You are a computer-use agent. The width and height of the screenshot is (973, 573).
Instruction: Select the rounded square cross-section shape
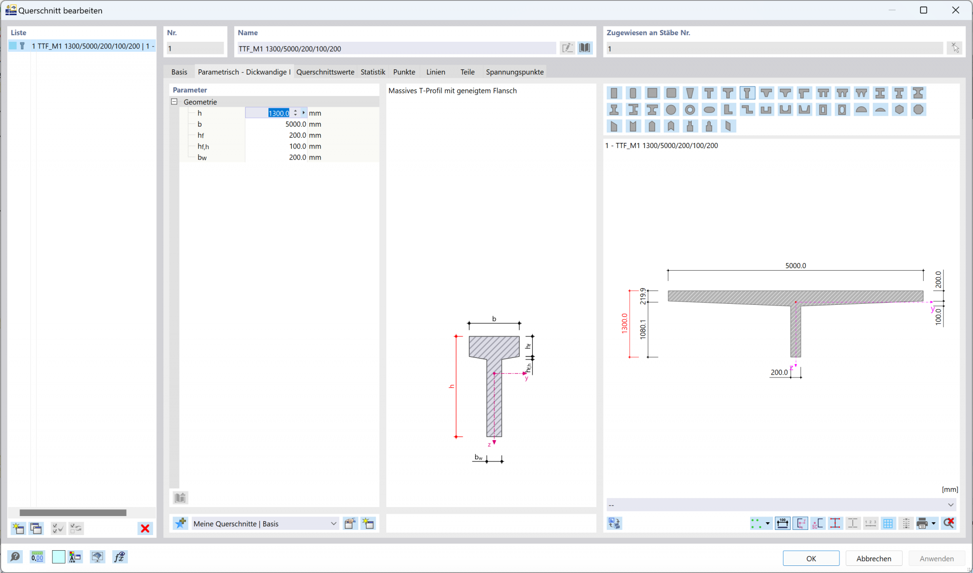pos(671,93)
